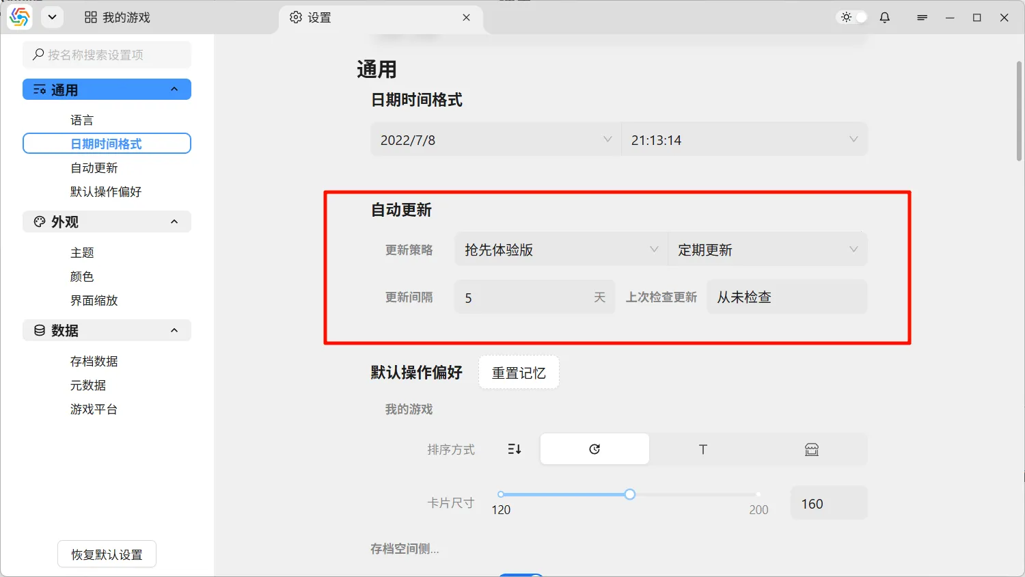Click the card size slider handle

[630, 494]
